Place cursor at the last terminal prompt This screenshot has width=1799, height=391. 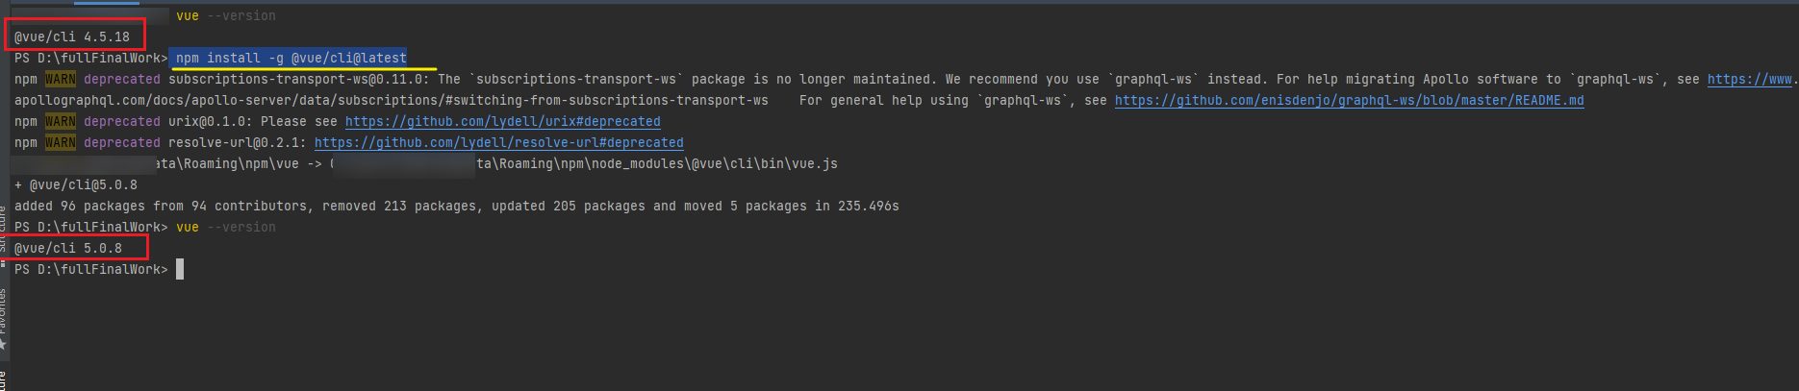(x=179, y=269)
